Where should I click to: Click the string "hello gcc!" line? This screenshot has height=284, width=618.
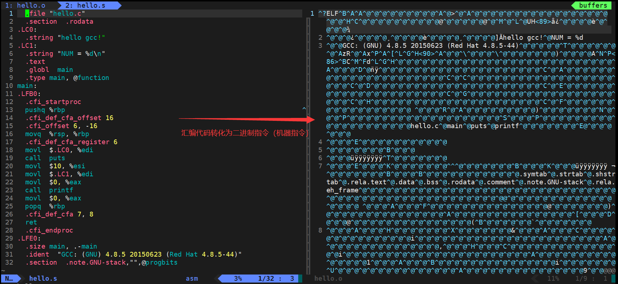pos(65,38)
